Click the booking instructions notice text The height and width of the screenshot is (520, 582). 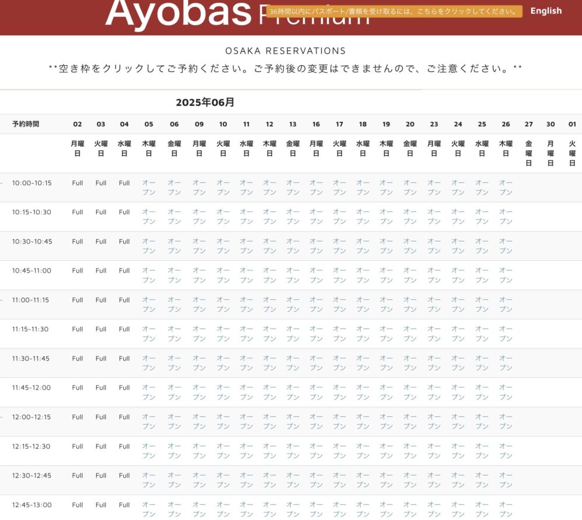(285, 69)
